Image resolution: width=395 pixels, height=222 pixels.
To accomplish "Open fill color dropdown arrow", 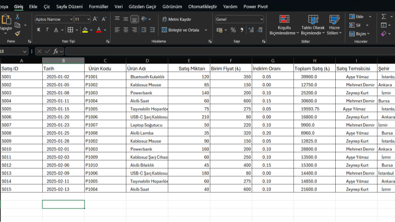I will click(91, 30).
